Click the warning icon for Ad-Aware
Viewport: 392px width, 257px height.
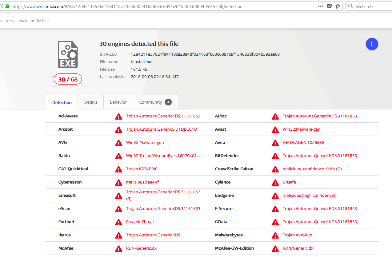(118, 116)
